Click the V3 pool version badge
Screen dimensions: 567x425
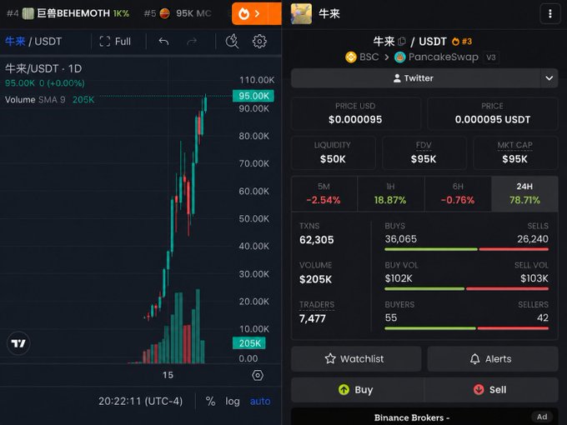(x=491, y=57)
